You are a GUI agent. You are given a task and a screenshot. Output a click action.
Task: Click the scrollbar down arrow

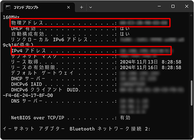191,137
